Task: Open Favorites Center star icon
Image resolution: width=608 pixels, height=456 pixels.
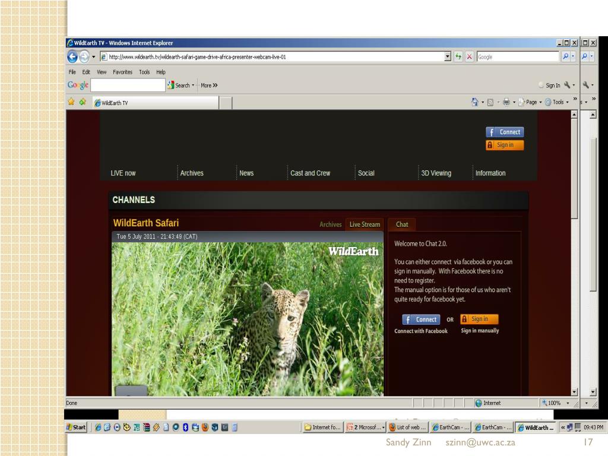Action: pyautogui.click(x=71, y=102)
